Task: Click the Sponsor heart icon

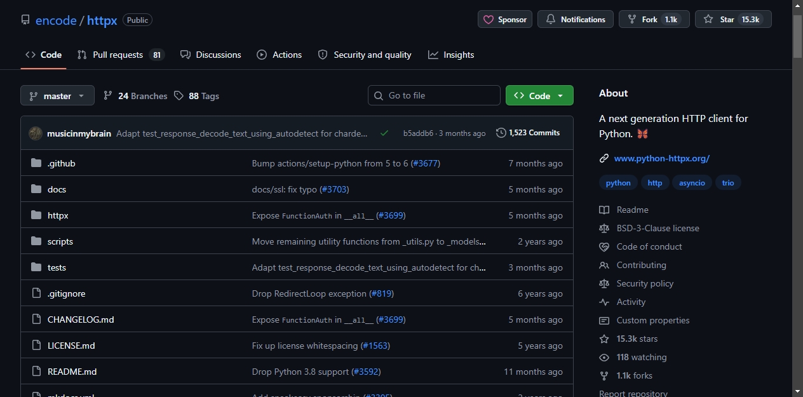Action: coord(489,20)
